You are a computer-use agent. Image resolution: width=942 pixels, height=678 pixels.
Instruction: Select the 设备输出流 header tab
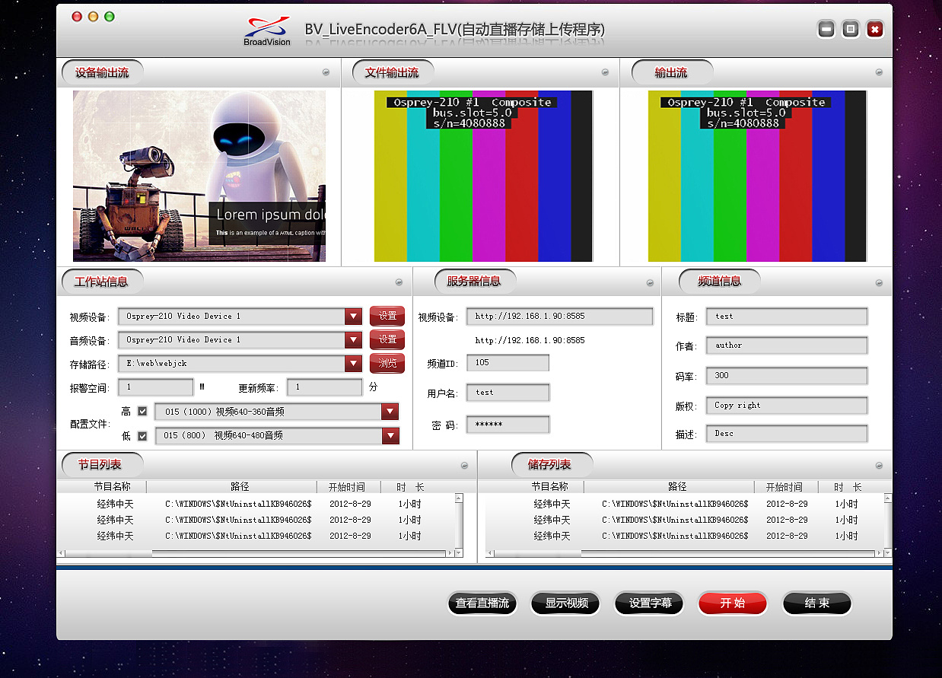pyautogui.click(x=102, y=73)
